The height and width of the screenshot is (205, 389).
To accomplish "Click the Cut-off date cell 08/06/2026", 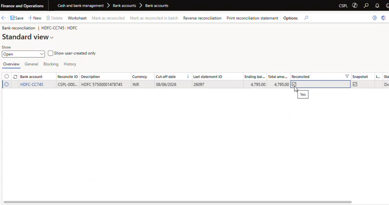I will (x=173, y=84).
